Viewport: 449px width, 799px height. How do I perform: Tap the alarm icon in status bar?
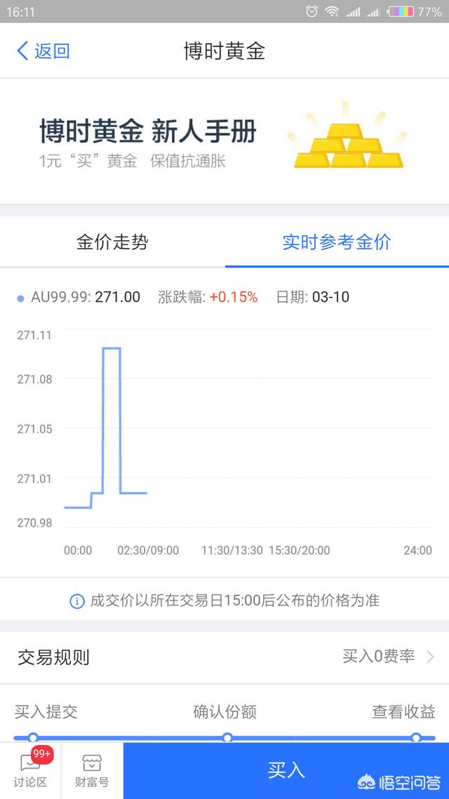tap(311, 11)
